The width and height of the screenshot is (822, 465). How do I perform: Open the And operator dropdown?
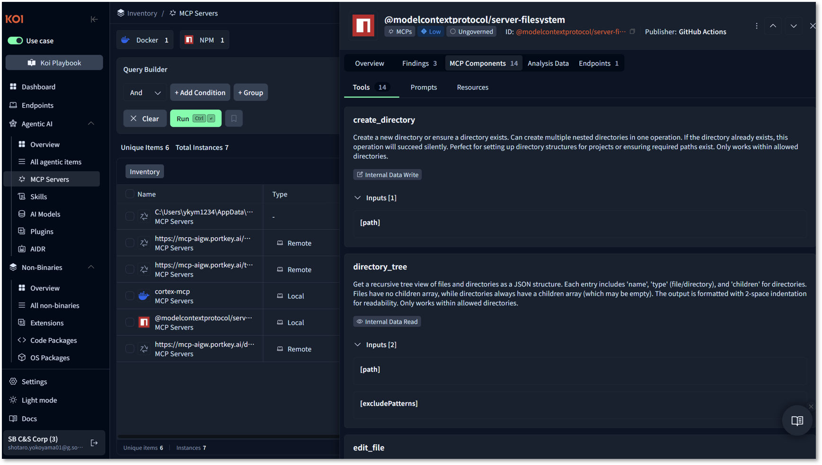pos(145,92)
